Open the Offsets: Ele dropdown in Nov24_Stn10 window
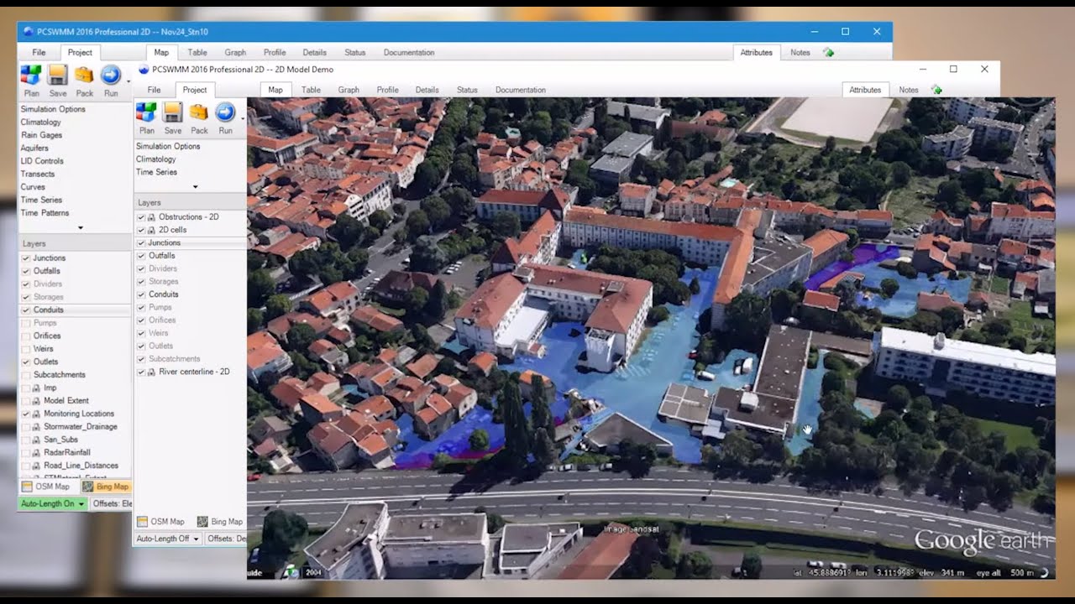1075x604 pixels. coord(112,504)
